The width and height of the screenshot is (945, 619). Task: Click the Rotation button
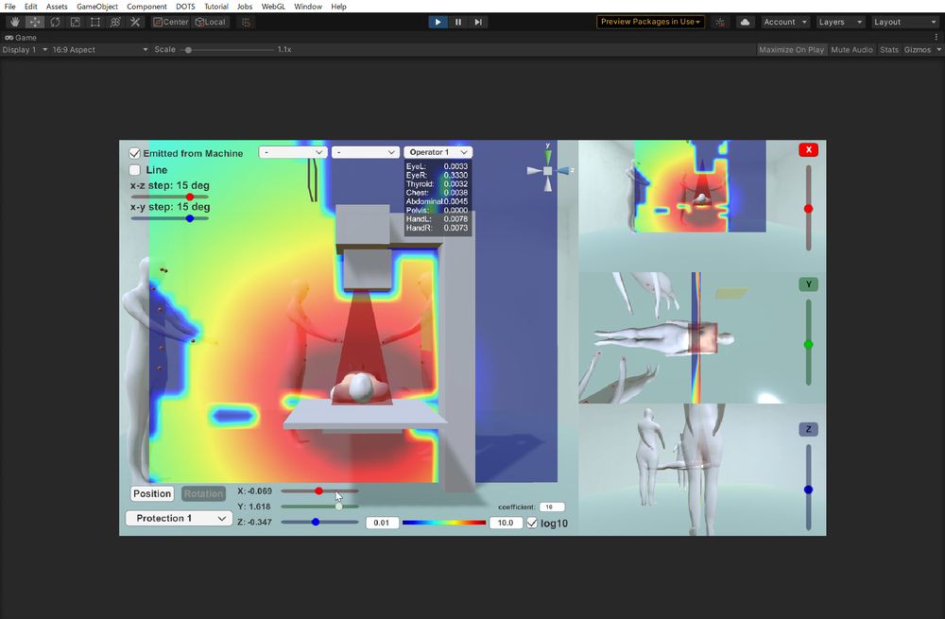click(x=204, y=493)
